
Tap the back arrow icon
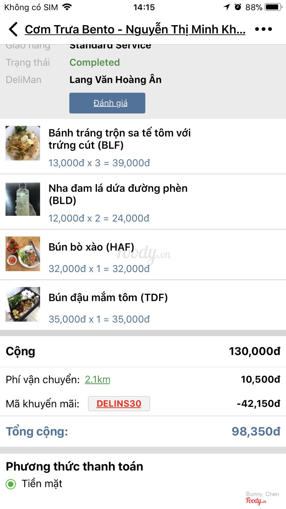click(13, 29)
